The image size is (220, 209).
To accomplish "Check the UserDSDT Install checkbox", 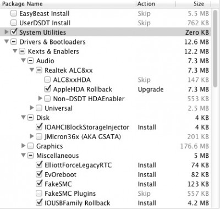I will (x=14, y=23).
